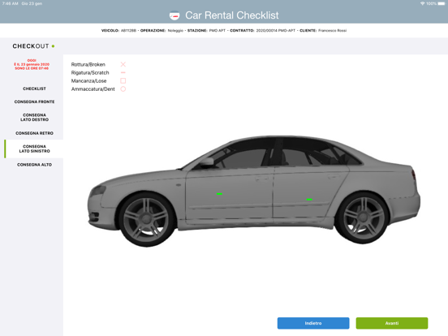448x336 pixels.
Task: Tap the green scratch mark on front door
Action: (219, 194)
